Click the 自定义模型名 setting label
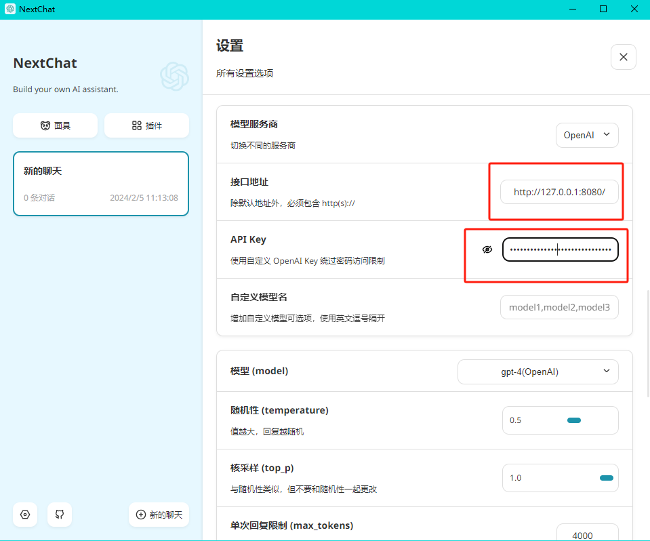This screenshot has height=541, width=650. tap(259, 297)
